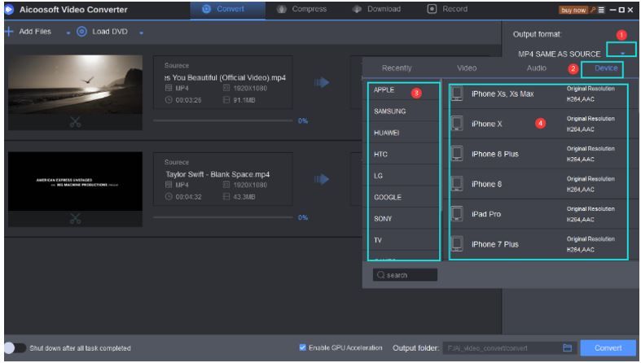Click the plus icon next to Add Files
The width and height of the screenshot is (641, 363).
point(9,32)
